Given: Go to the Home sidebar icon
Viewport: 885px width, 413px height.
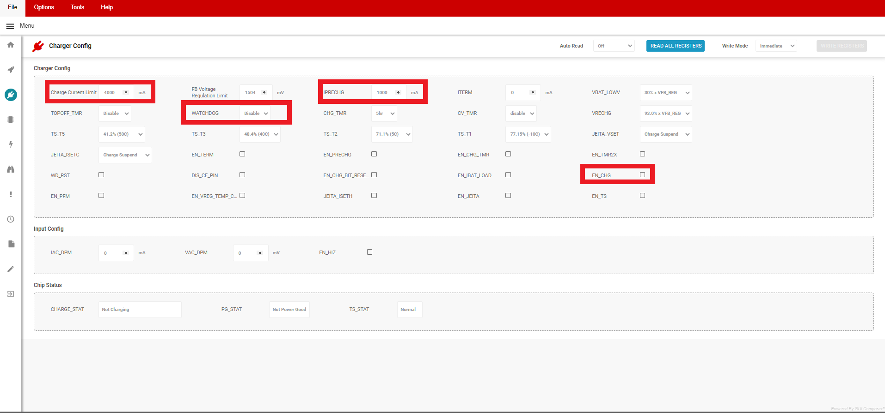Looking at the screenshot, I should click(11, 45).
